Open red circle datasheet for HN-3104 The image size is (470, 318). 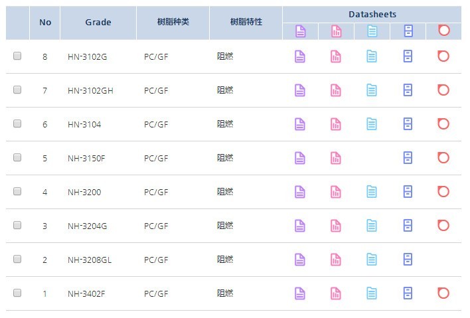coord(443,123)
